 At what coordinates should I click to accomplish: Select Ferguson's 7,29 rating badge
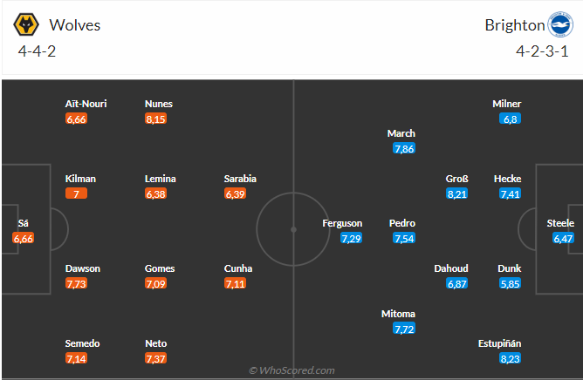pos(351,238)
